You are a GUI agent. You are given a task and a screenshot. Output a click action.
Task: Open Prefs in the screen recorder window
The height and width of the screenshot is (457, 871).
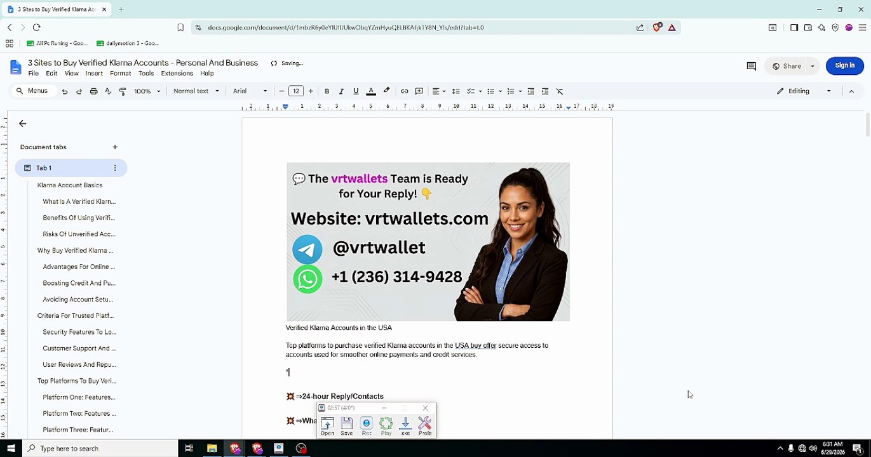[x=425, y=426]
